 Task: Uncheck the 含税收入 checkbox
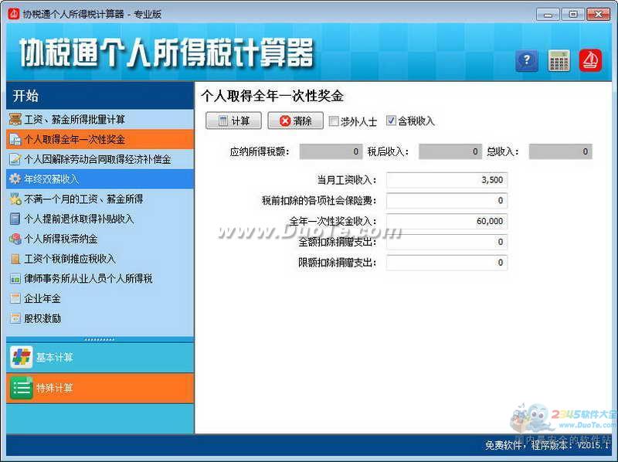(391, 121)
